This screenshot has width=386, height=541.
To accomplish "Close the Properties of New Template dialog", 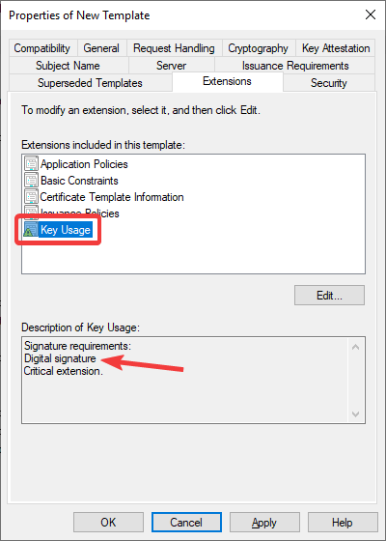I will 371,14.
